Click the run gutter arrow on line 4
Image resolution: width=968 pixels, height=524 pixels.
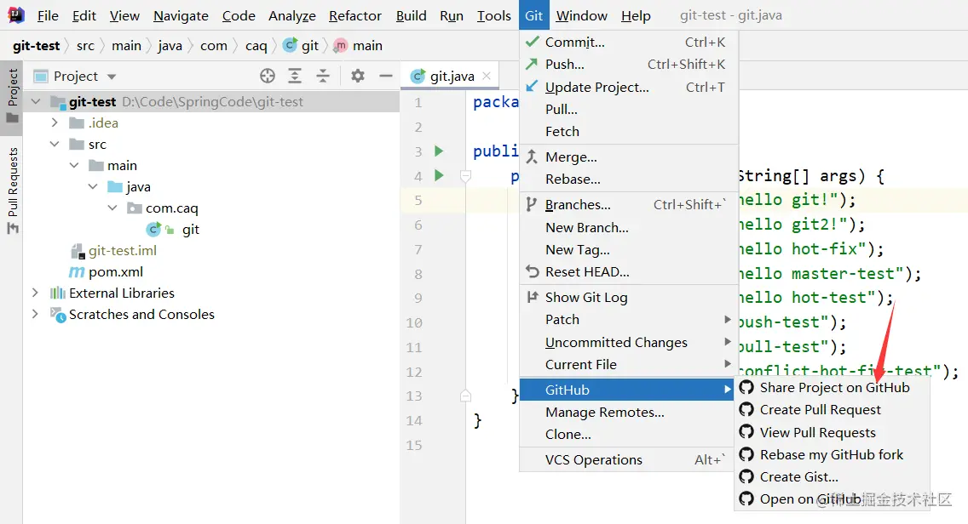[x=439, y=176]
